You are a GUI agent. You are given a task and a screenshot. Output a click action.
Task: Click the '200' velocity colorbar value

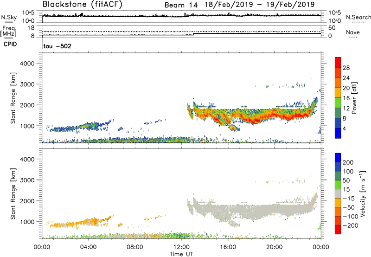tap(348, 162)
